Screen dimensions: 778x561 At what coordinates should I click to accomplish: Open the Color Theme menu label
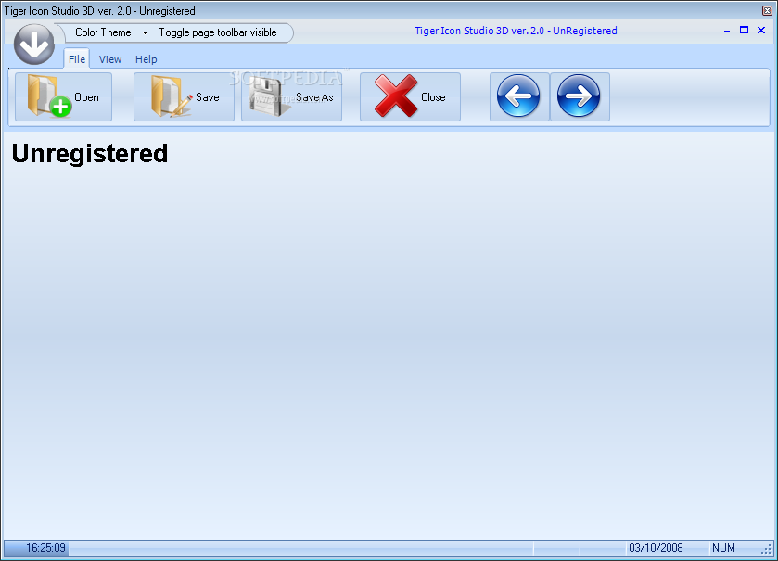pyautogui.click(x=103, y=32)
